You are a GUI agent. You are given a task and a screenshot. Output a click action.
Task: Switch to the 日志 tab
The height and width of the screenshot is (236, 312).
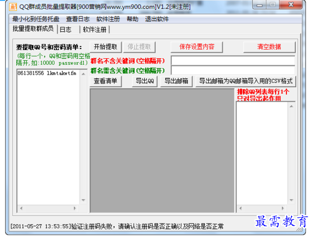pos(68,29)
